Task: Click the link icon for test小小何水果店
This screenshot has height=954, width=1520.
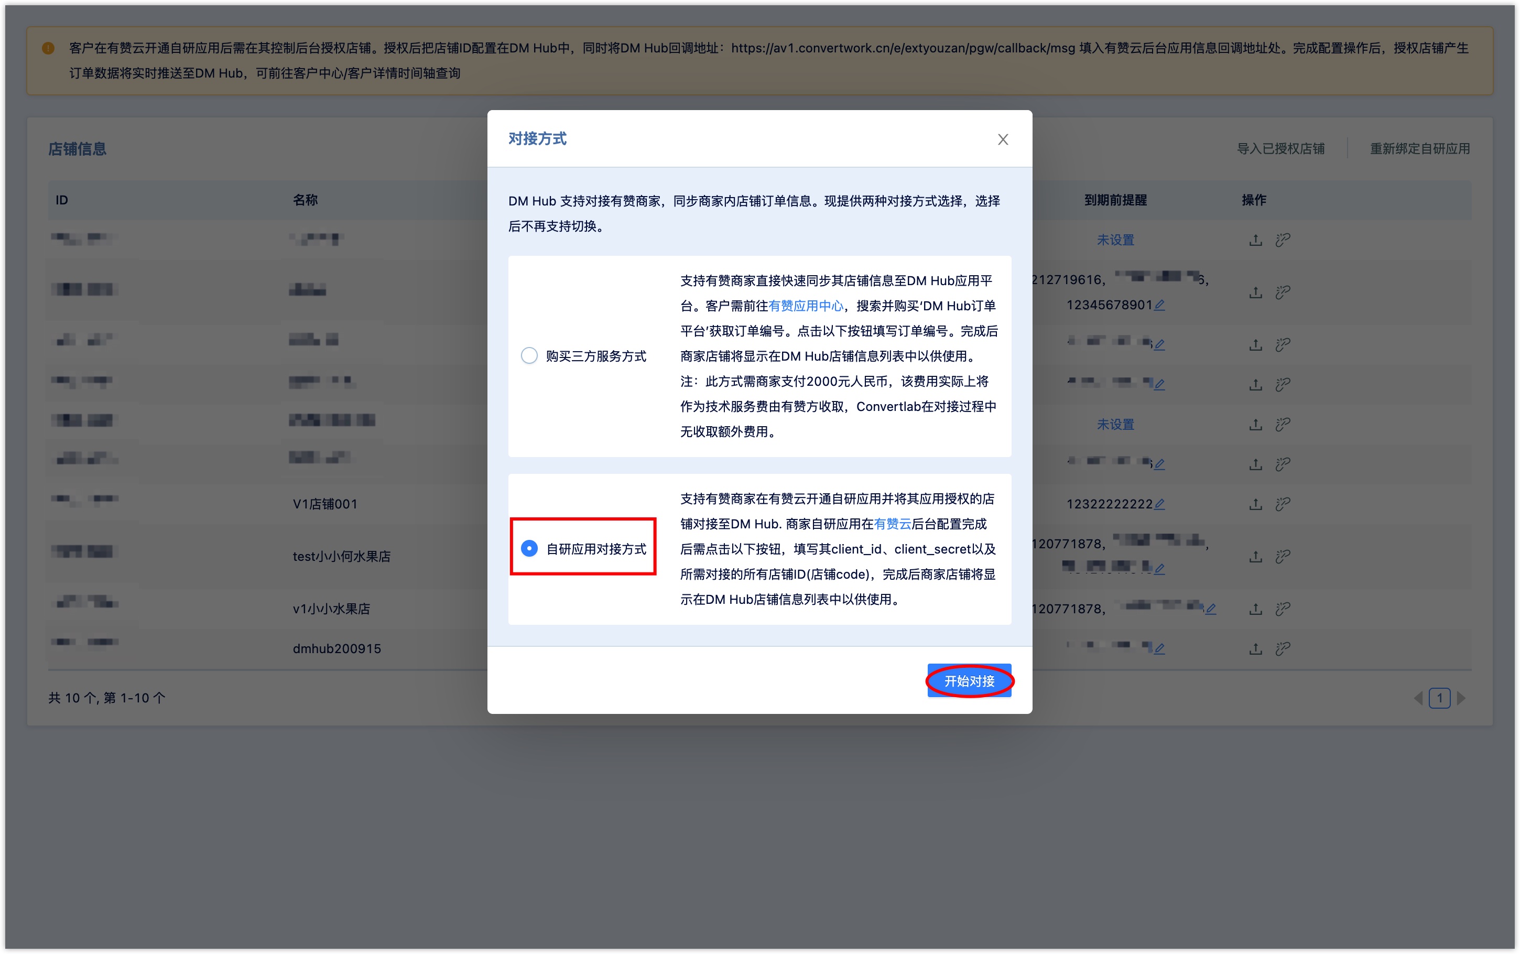Action: (x=1282, y=557)
